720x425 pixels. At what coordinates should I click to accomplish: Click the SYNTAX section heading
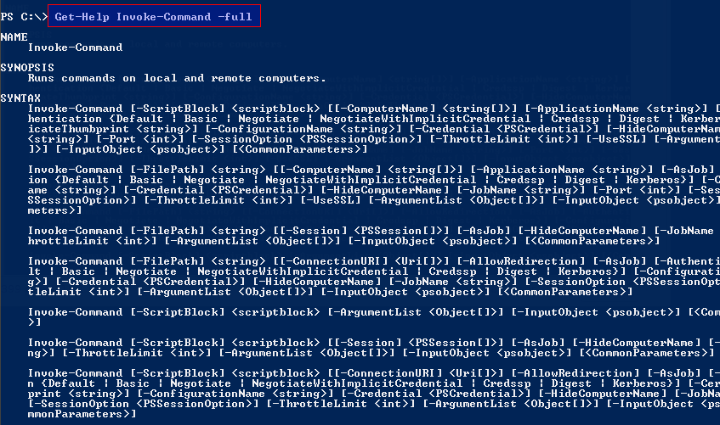coord(20,98)
